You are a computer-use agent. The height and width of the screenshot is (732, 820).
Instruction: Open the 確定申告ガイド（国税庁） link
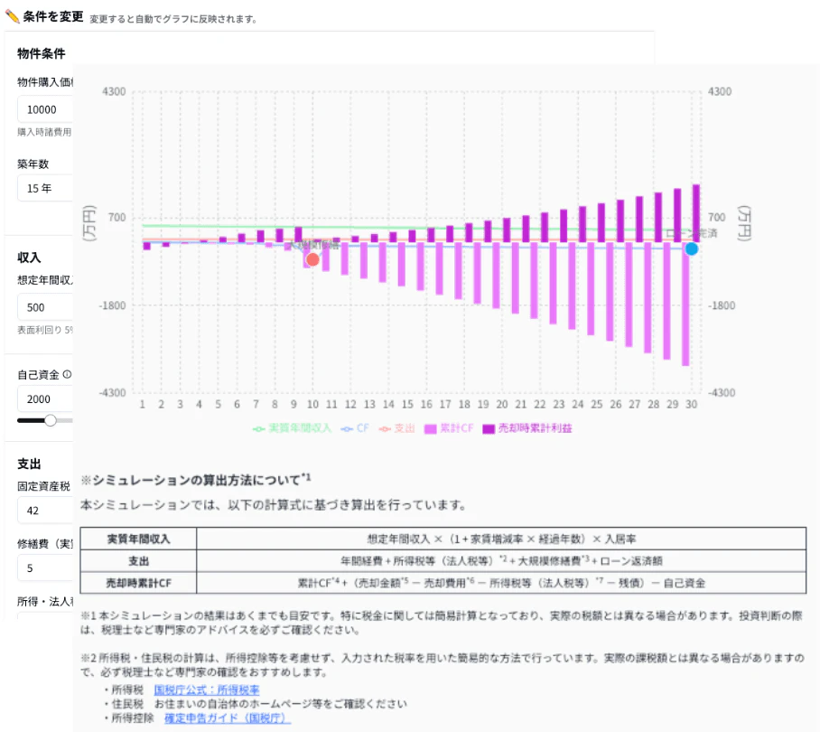(227, 718)
